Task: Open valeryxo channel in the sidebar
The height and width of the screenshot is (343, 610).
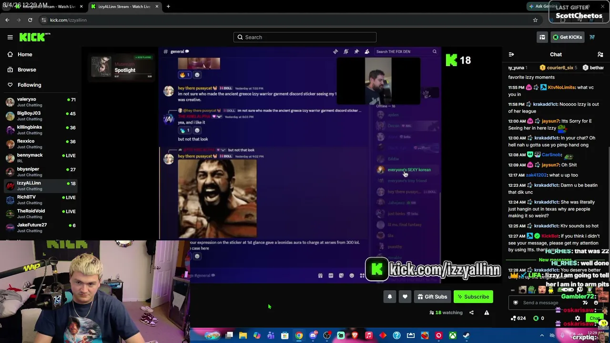Action: point(41,102)
